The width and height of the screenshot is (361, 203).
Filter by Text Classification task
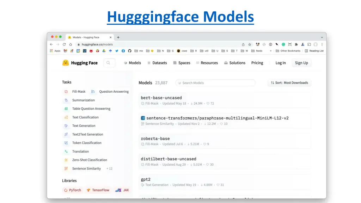81,117
